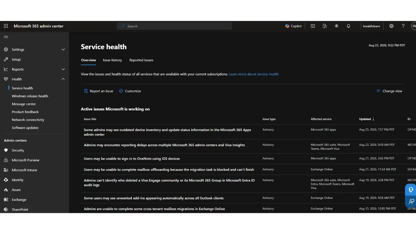
Task: Open the Viva Engage community deleted issue
Action: pos(169,183)
